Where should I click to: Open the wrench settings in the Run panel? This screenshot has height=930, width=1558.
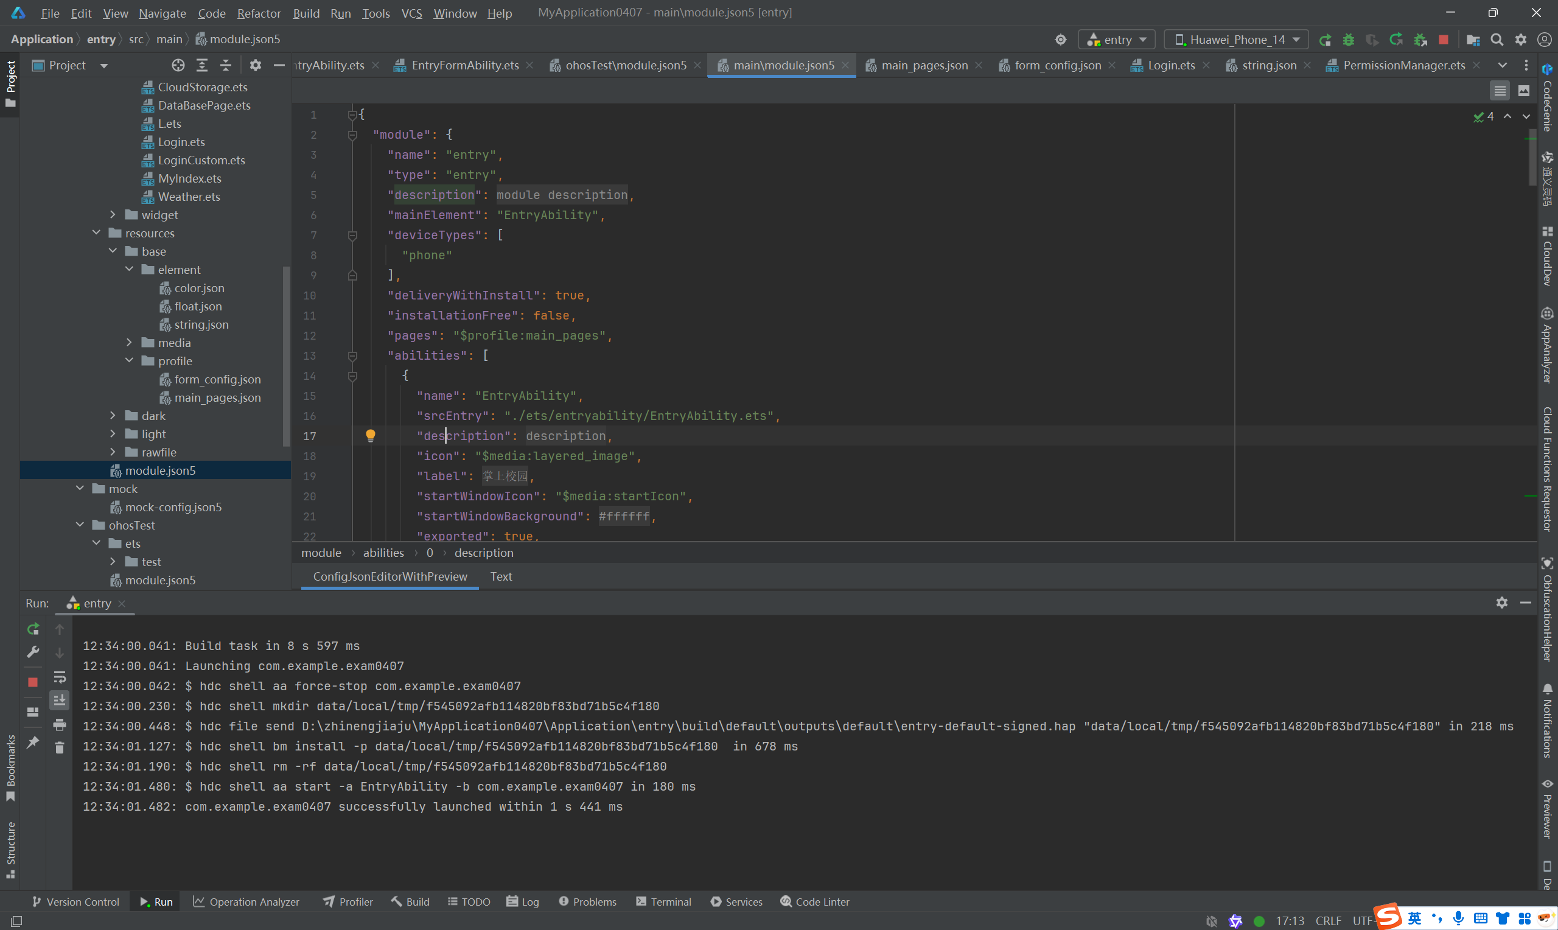33,652
